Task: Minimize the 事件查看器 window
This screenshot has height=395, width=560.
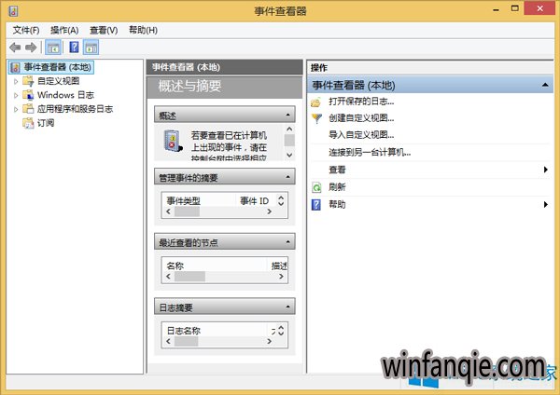Action: click(496, 10)
